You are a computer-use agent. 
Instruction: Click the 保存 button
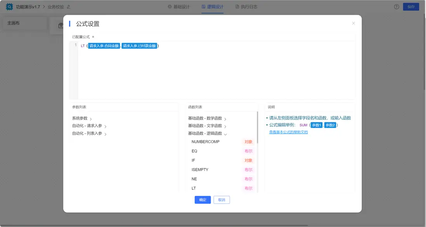tap(411, 7)
